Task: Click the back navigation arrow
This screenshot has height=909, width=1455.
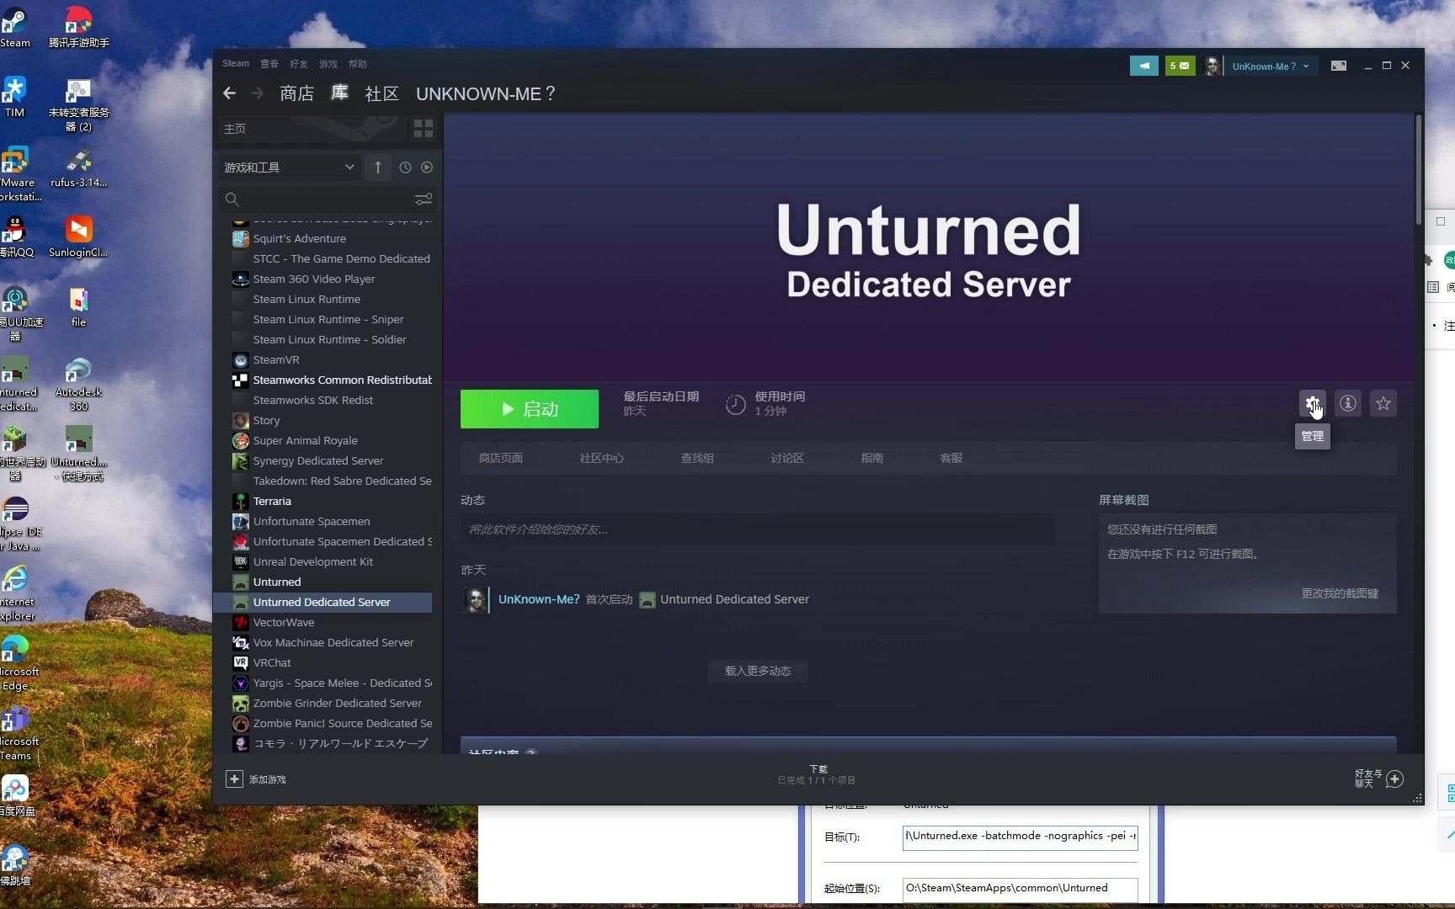Action: pos(229,93)
